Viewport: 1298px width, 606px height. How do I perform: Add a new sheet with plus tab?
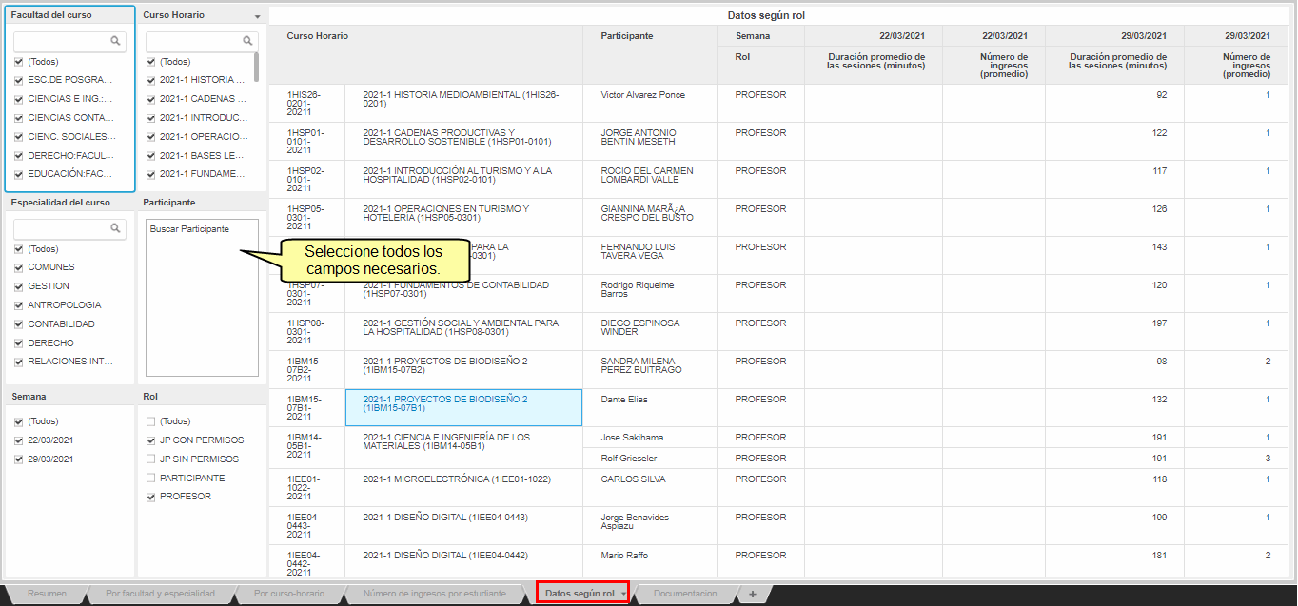pos(752,594)
